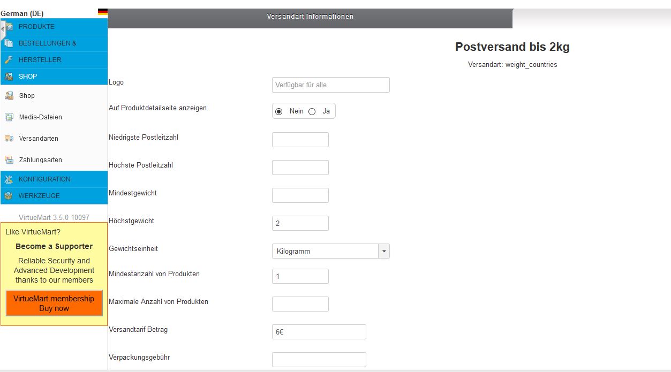Click the Zahlungsarten payment icon
This screenshot has height=372, width=671.
(9, 160)
